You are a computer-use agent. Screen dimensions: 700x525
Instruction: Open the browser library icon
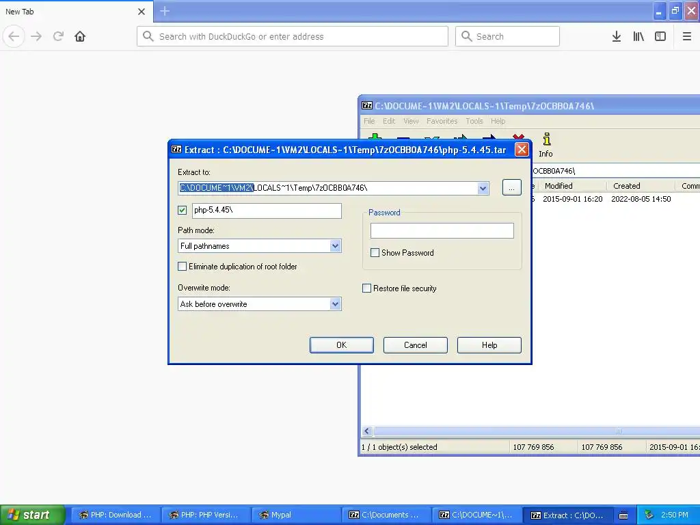pos(638,36)
